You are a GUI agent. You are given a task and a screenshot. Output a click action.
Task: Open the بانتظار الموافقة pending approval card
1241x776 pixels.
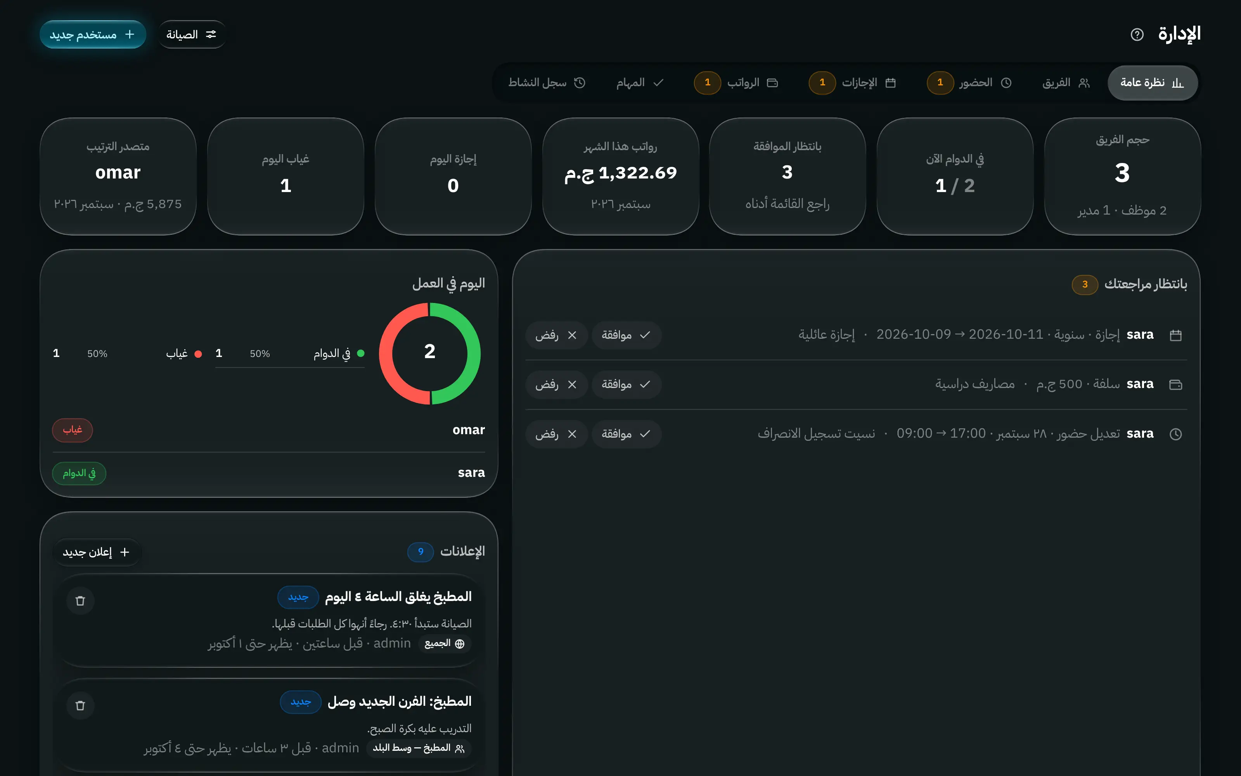pyautogui.click(x=788, y=177)
